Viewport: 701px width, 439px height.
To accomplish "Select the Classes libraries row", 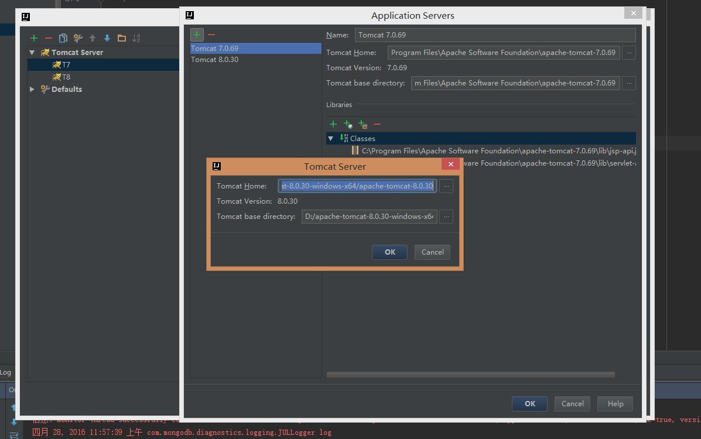I will tap(481, 139).
